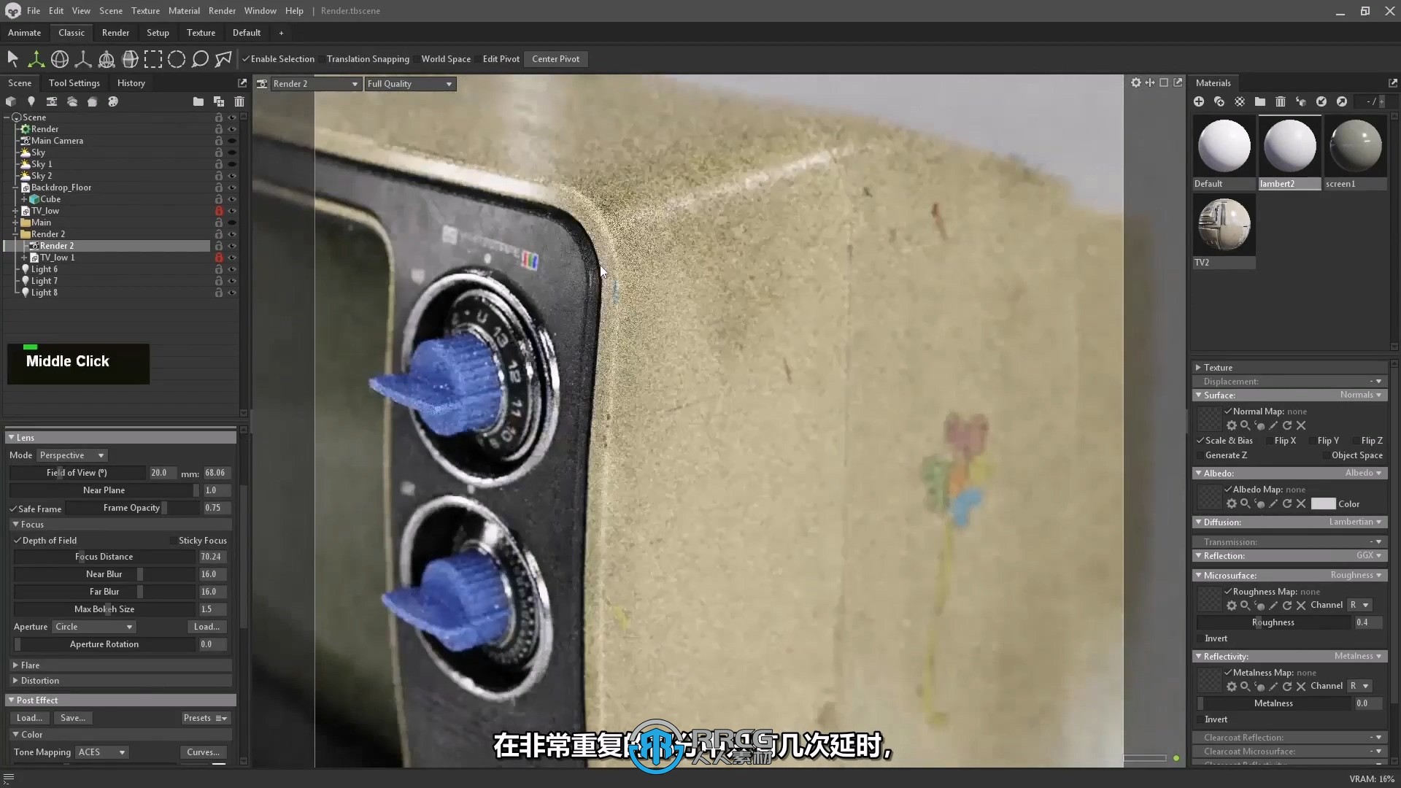Toggle visibility of Main Camera

[232, 141]
